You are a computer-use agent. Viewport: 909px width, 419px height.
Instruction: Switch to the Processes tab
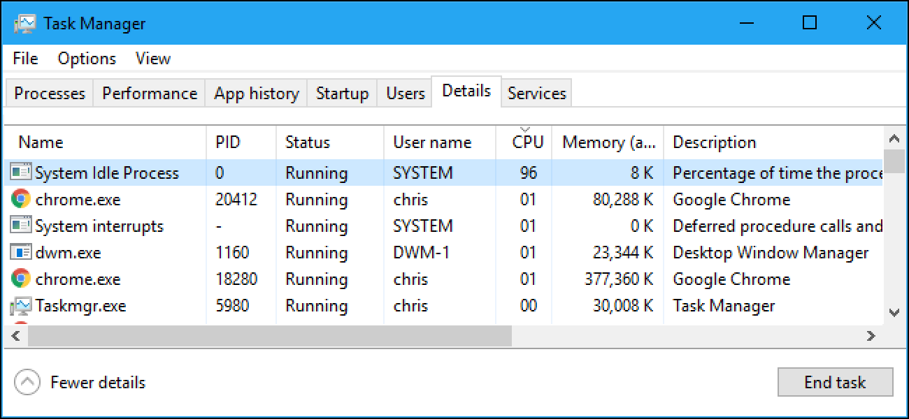(x=50, y=94)
